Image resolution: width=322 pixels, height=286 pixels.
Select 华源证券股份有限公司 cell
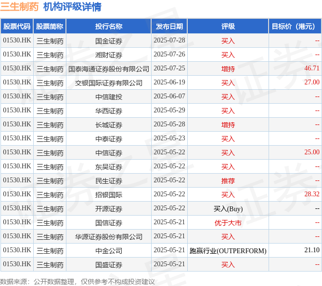pyautogui.click(x=109, y=237)
